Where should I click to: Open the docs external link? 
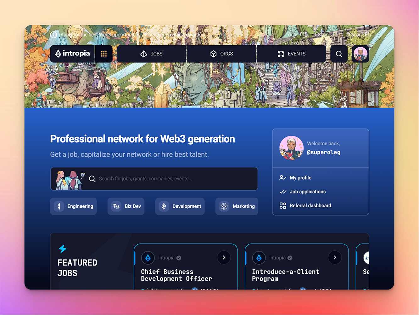pos(296,35)
